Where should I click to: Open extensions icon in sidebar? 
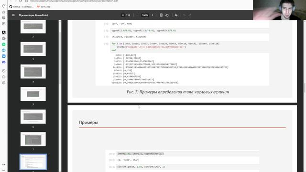point(4,76)
